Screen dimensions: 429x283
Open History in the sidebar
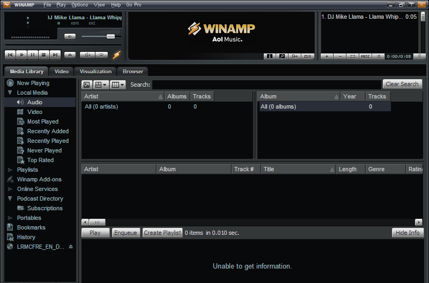pos(26,237)
